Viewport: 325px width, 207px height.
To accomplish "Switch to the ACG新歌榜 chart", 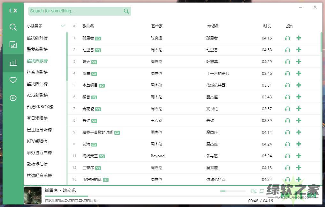I will point(37,96).
